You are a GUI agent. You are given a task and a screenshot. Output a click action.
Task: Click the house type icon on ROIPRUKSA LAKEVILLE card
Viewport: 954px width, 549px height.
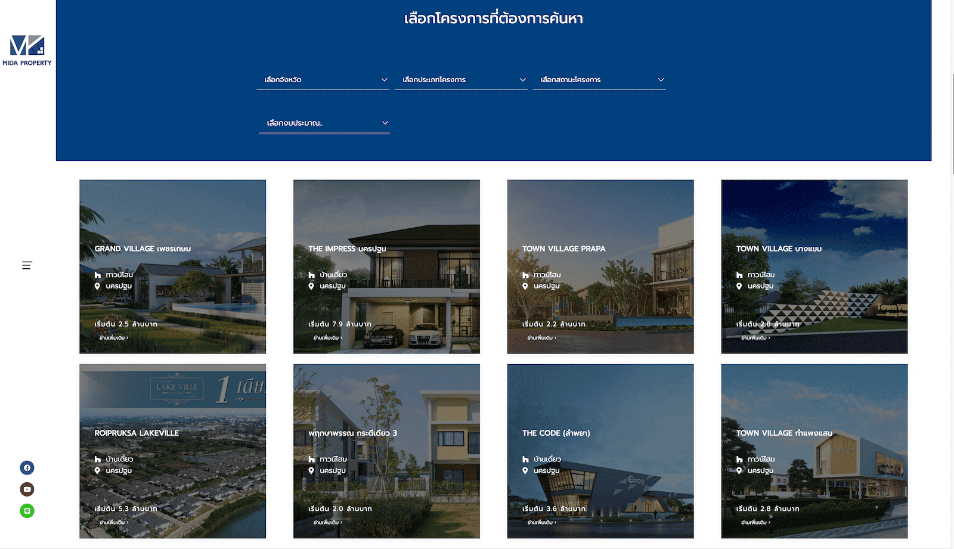[x=97, y=459]
